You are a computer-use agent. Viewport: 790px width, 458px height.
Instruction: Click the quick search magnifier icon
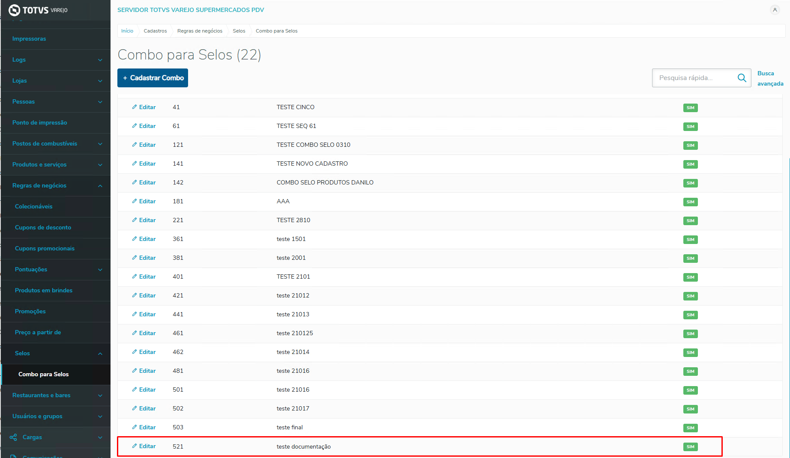point(742,78)
